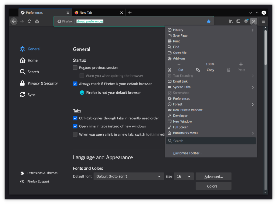Reload the current page
Screen dimensions: 277x204
pos(29,21)
